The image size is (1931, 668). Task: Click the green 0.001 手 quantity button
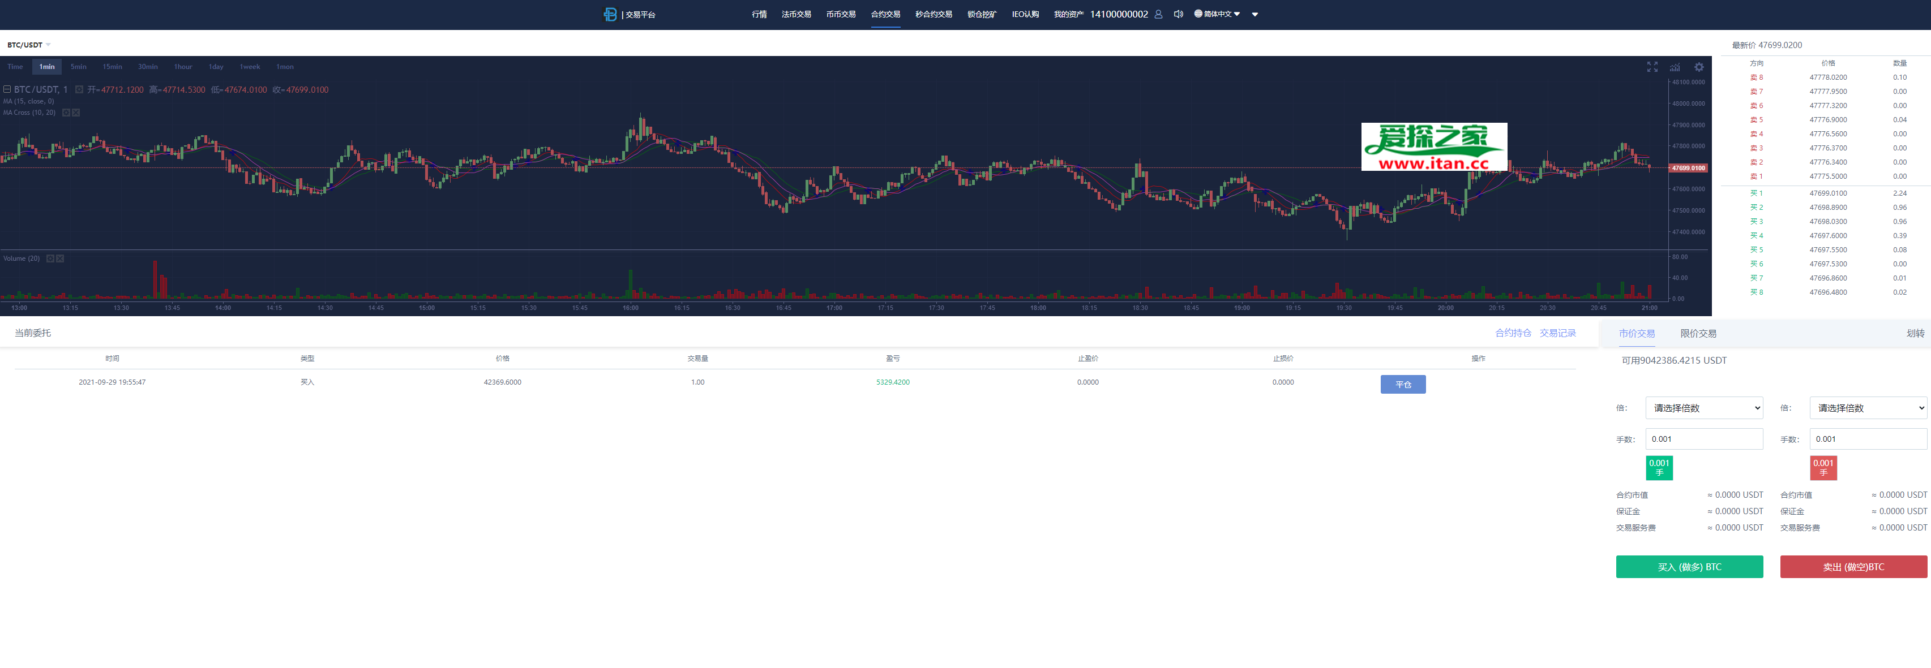(1659, 468)
